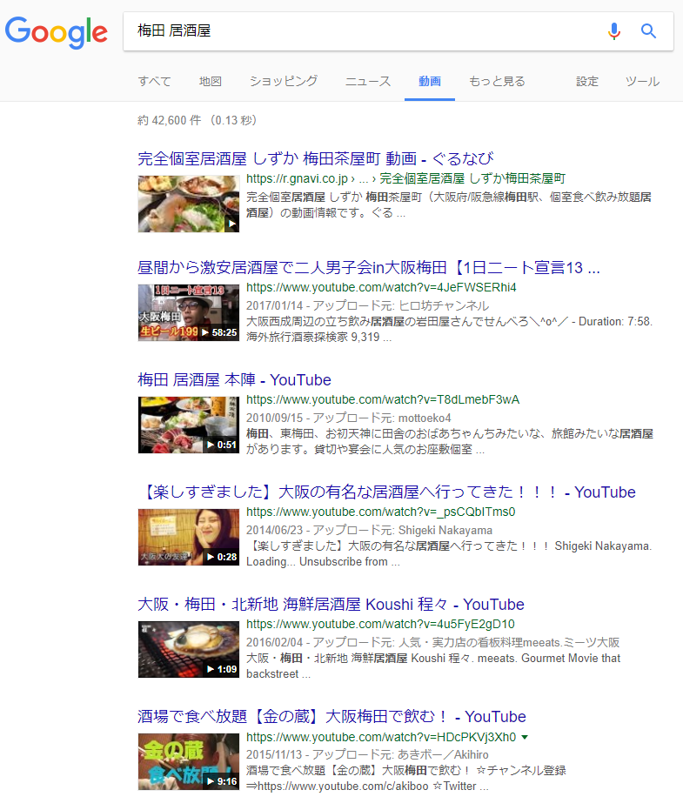The image size is (683, 810).
Task: Open the 設定 menu
Action: click(587, 81)
